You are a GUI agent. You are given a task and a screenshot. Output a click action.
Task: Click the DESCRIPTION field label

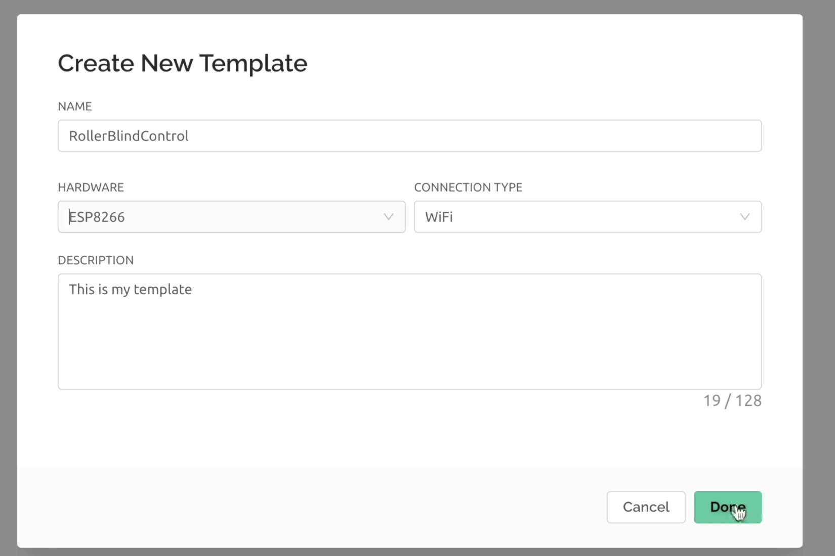(96, 260)
